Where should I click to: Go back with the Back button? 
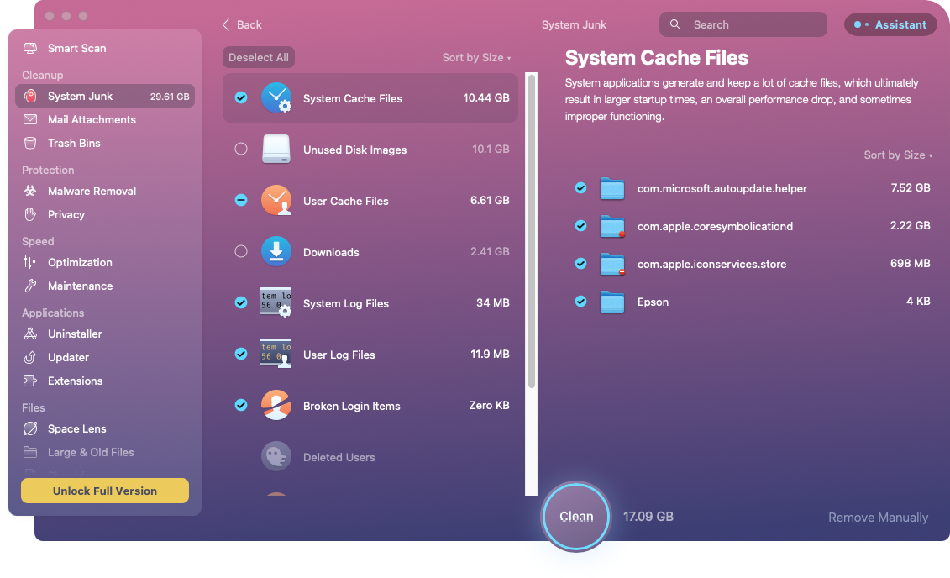click(242, 25)
